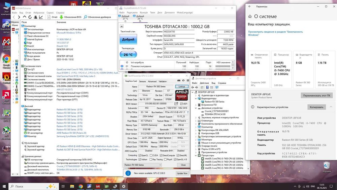Click the taskbar search box Поиск
The width and height of the screenshot is (337, 190).
(34, 186)
